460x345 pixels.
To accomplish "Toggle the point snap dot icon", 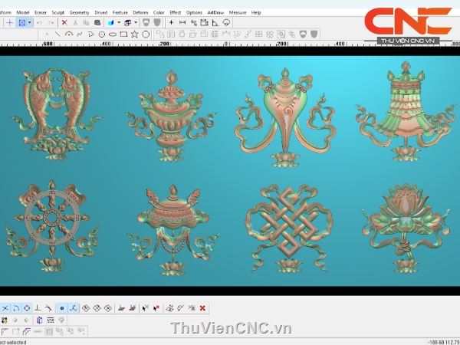I will tap(62, 308).
